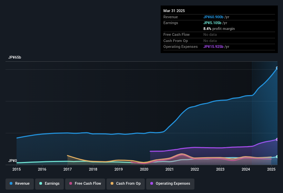Click the JP¥60.900b revenue value

[x=213, y=17]
